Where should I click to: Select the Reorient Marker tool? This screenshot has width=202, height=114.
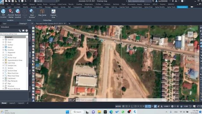pyautogui.click(x=11, y=13)
